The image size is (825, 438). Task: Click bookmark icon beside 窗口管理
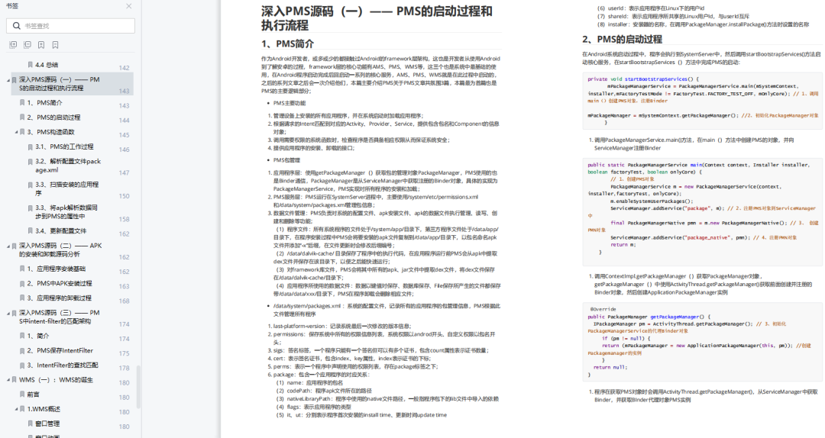click(30, 424)
